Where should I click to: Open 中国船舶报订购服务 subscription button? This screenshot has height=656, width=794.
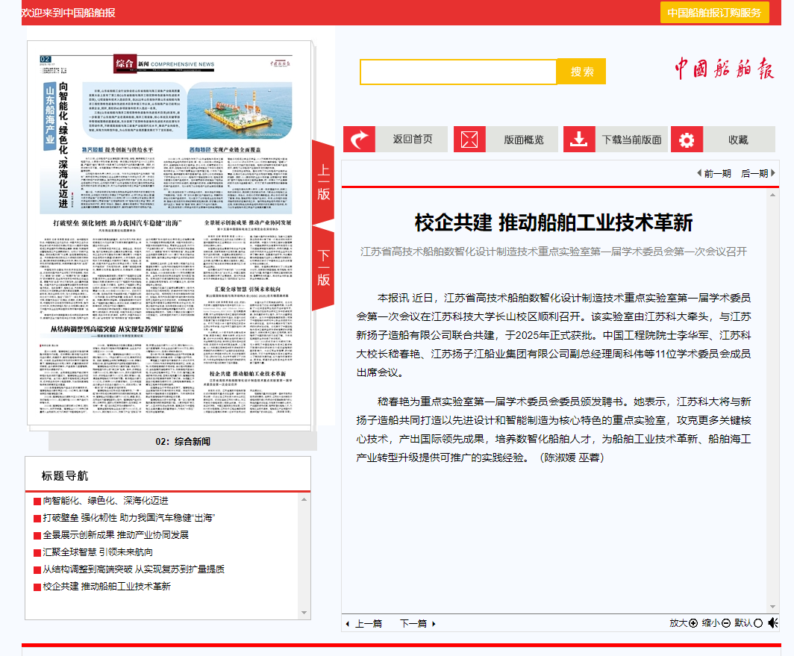click(714, 13)
